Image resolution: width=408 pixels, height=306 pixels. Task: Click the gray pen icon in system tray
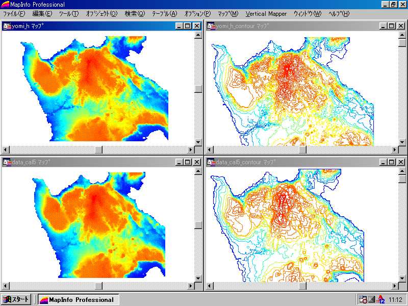(372, 299)
